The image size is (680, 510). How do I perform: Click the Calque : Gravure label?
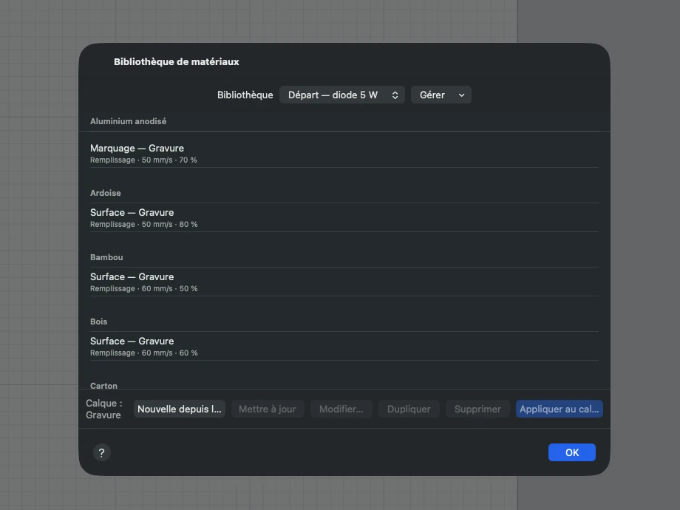pos(104,409)
